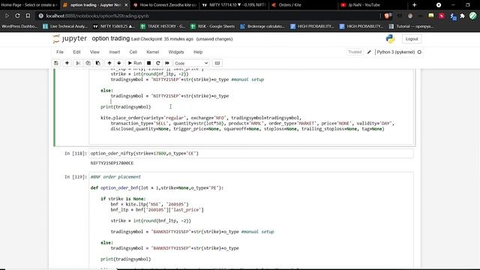Move selected cell down arrow
480x270 pixels.
(x=119, y=63)
